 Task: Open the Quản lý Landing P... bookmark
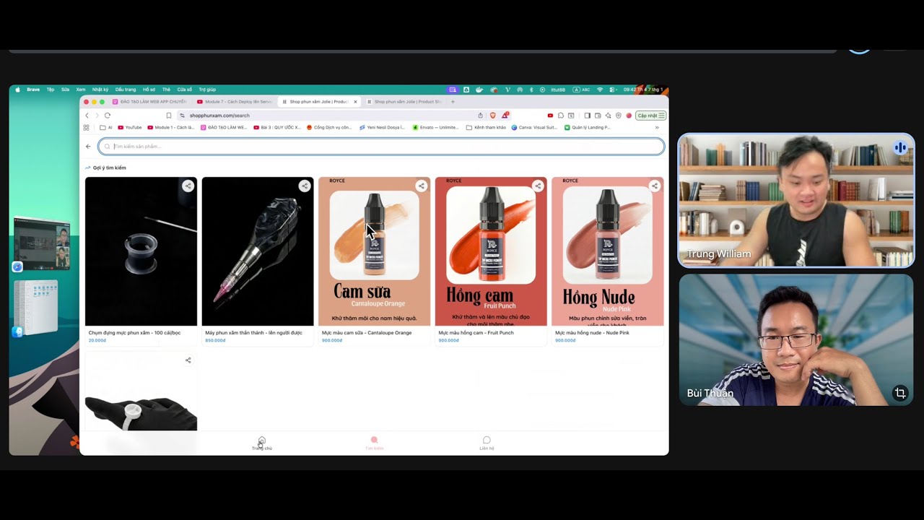pyautogui.click(x=587, y=127)
